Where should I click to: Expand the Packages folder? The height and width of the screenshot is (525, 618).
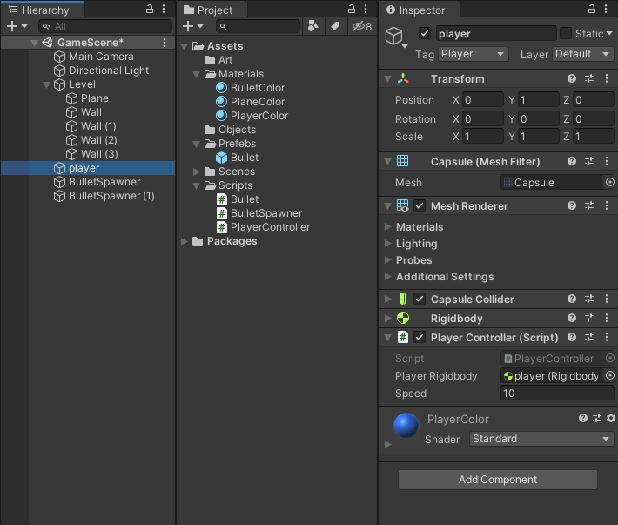click(x=184, y=241)
